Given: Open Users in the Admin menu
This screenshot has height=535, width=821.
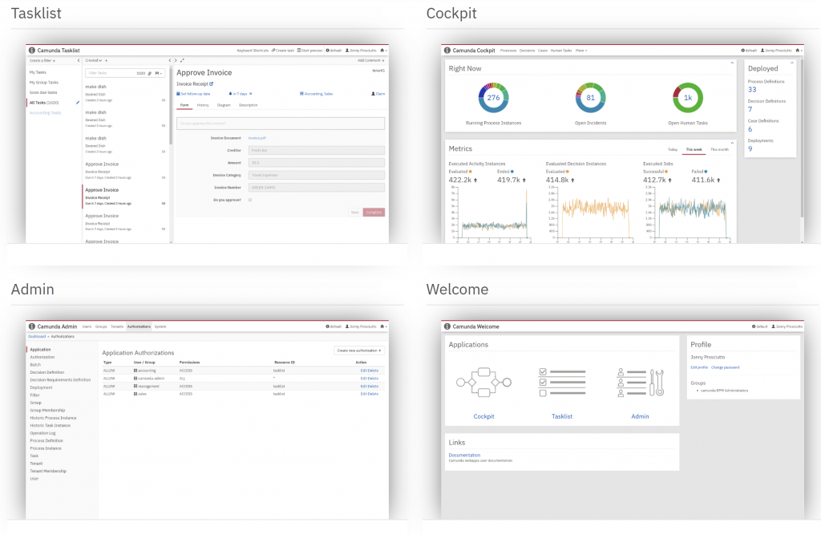Looking at the screenshot, I should 87,326.
